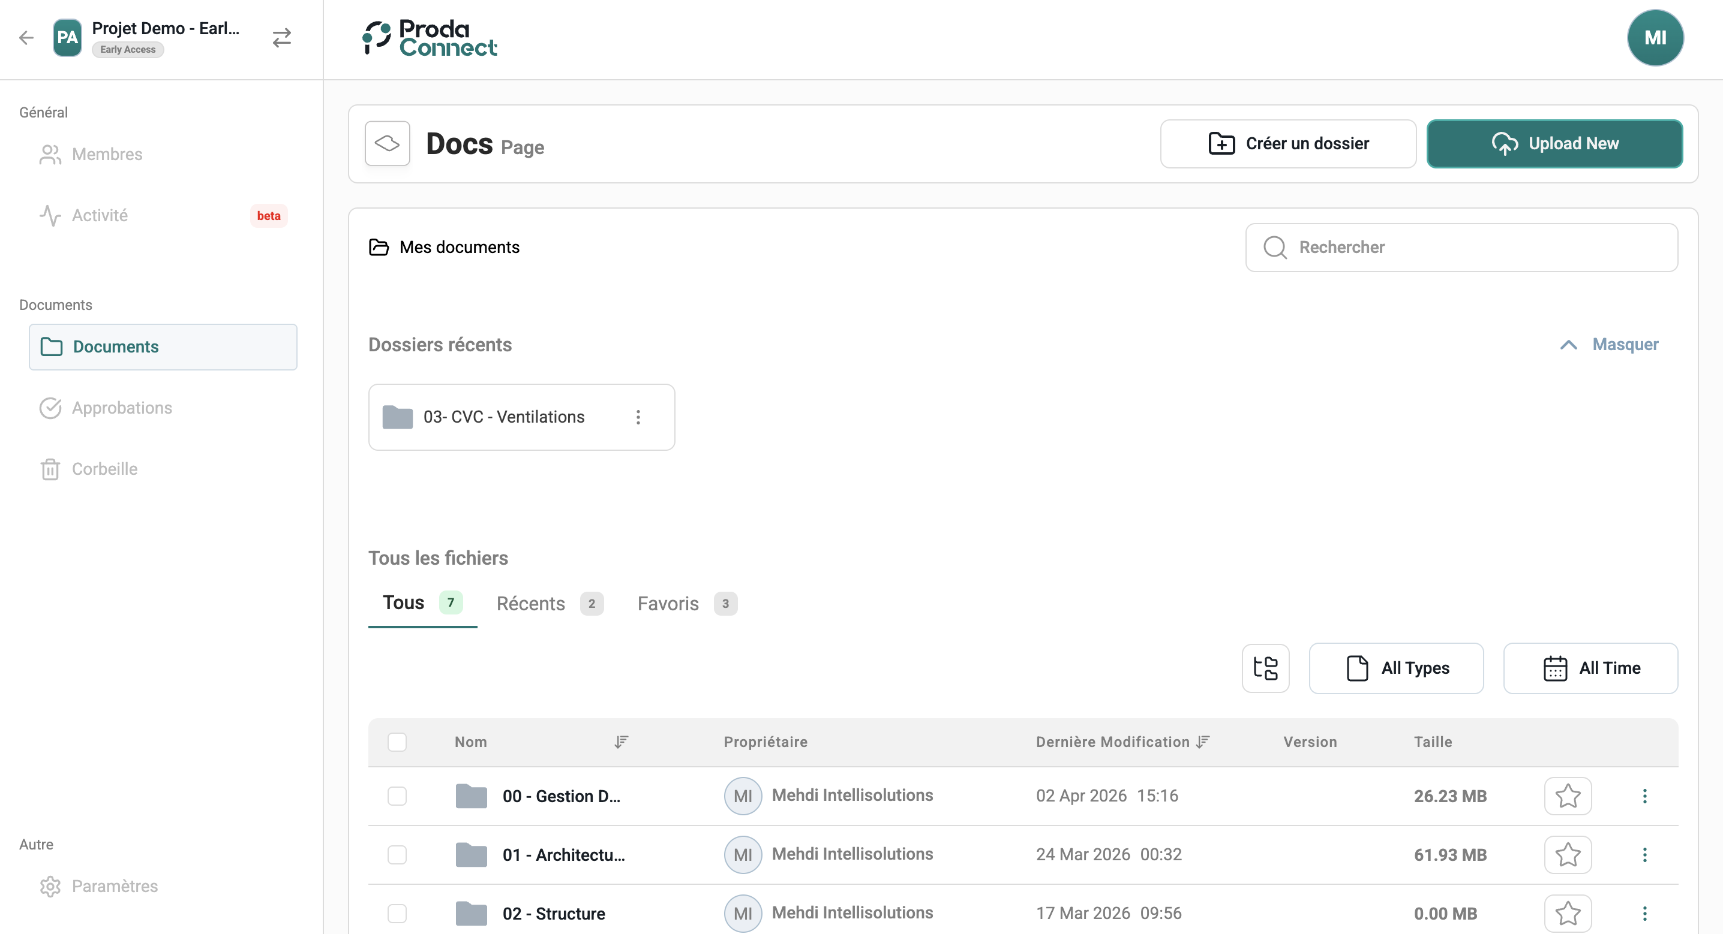The width and height of the screenshot is (1723, 934).
Task: Open Activité in the sidebar
Action: (x=163, y=215)
